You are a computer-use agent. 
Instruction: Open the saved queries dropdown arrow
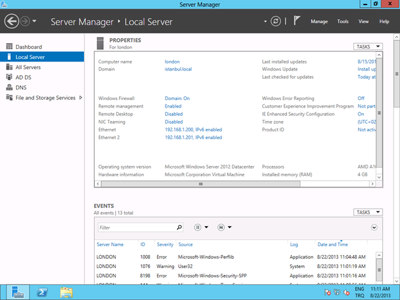pos(229,228)
